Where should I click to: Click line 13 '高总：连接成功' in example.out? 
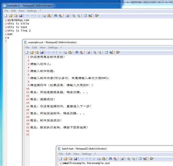coord(42,99)
